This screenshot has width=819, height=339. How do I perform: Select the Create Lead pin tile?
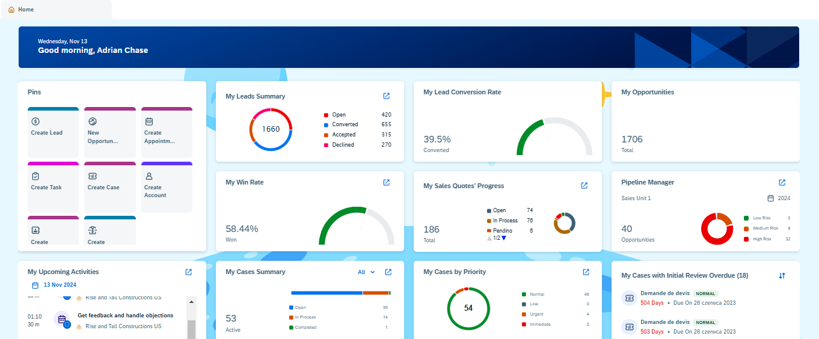point(53,132)
